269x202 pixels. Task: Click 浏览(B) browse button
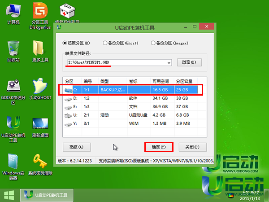pos(189,62)
